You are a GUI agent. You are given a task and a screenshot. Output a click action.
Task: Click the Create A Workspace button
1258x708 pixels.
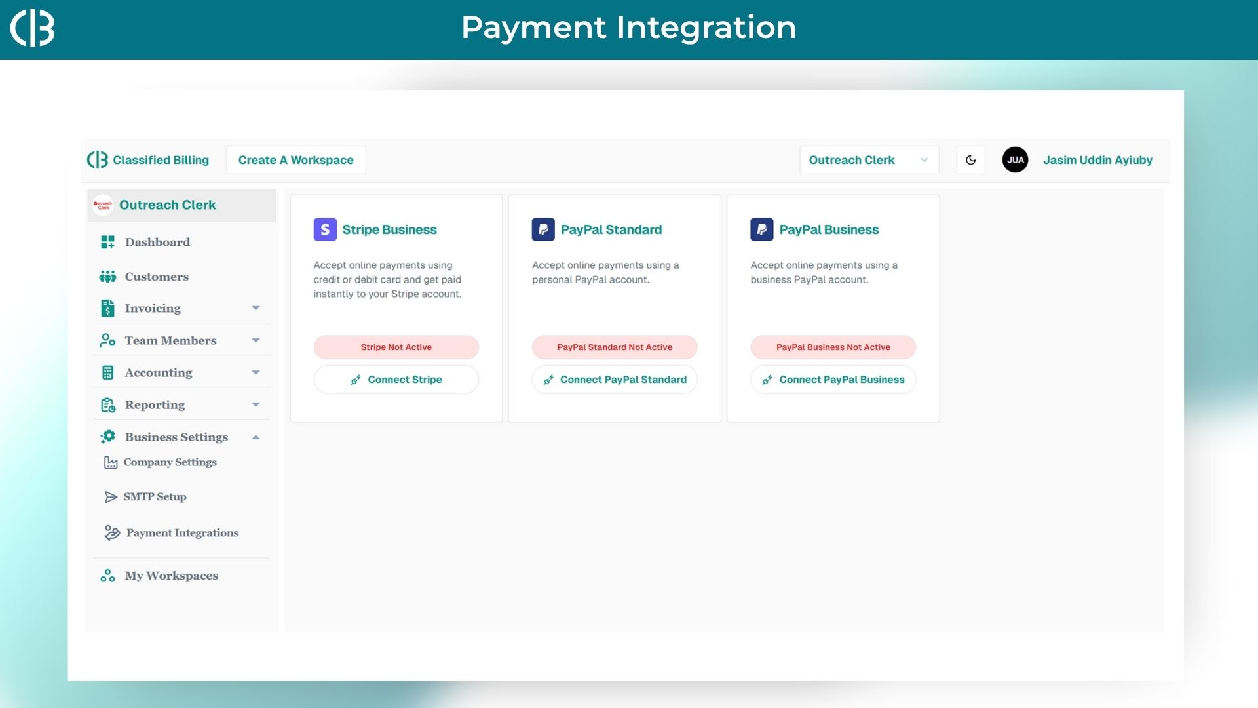[x=295, y=160]
